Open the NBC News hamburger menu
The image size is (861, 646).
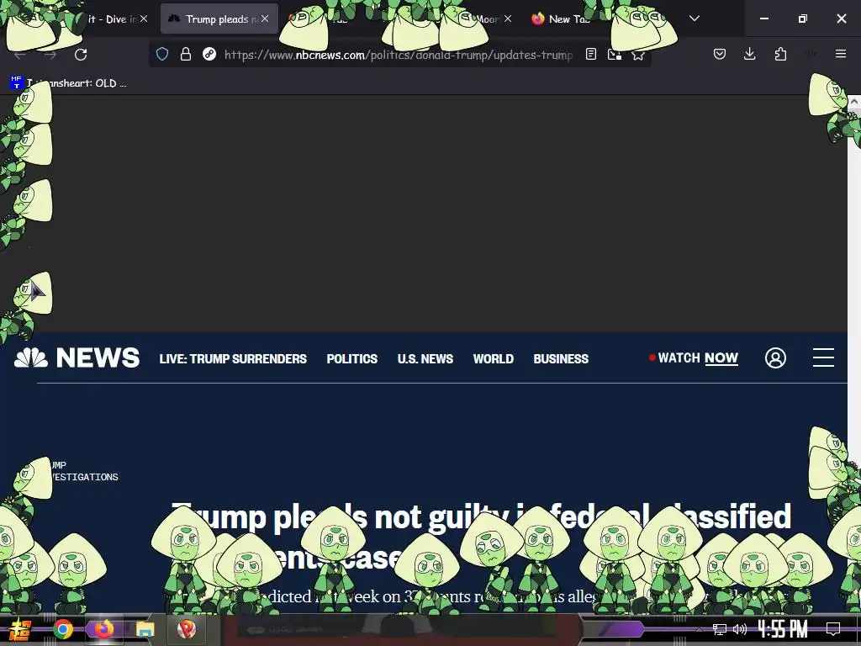click(823, 357)
